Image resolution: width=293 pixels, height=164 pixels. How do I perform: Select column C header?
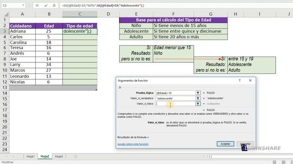click(x=80, y=14)
